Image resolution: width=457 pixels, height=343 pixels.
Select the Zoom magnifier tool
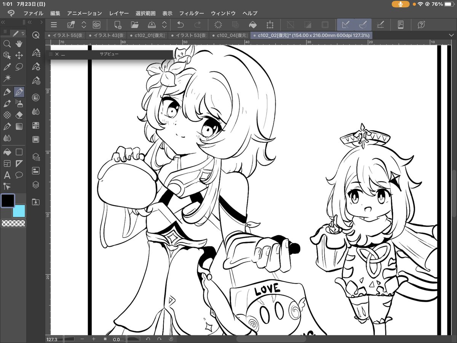7,44
